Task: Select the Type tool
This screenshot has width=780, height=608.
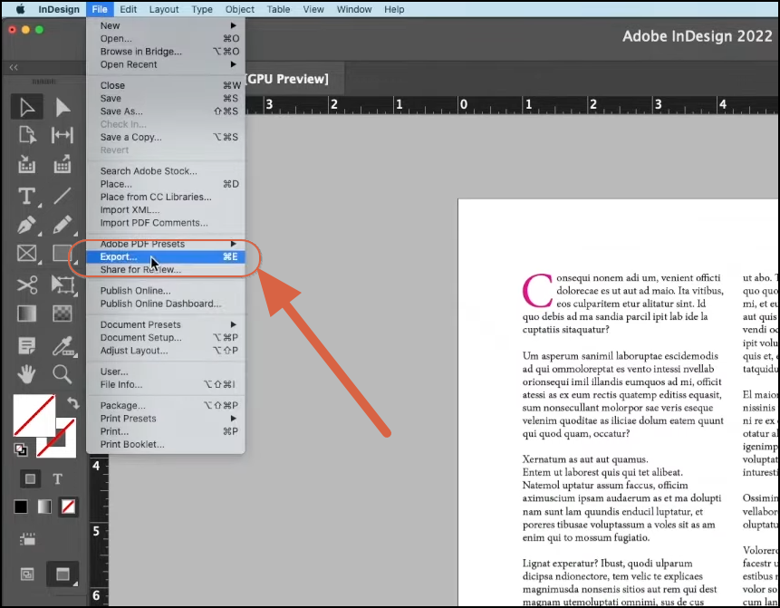Action: pyautogui.click(x=25, y=196)
